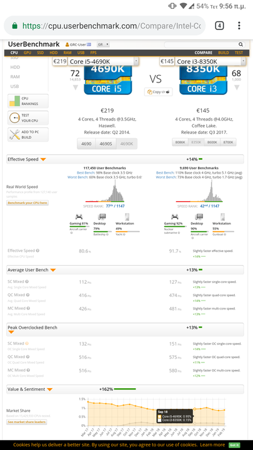This screenshot has width=253, height=450.
Task: Click the site search input field
Action: click(201, 44)
